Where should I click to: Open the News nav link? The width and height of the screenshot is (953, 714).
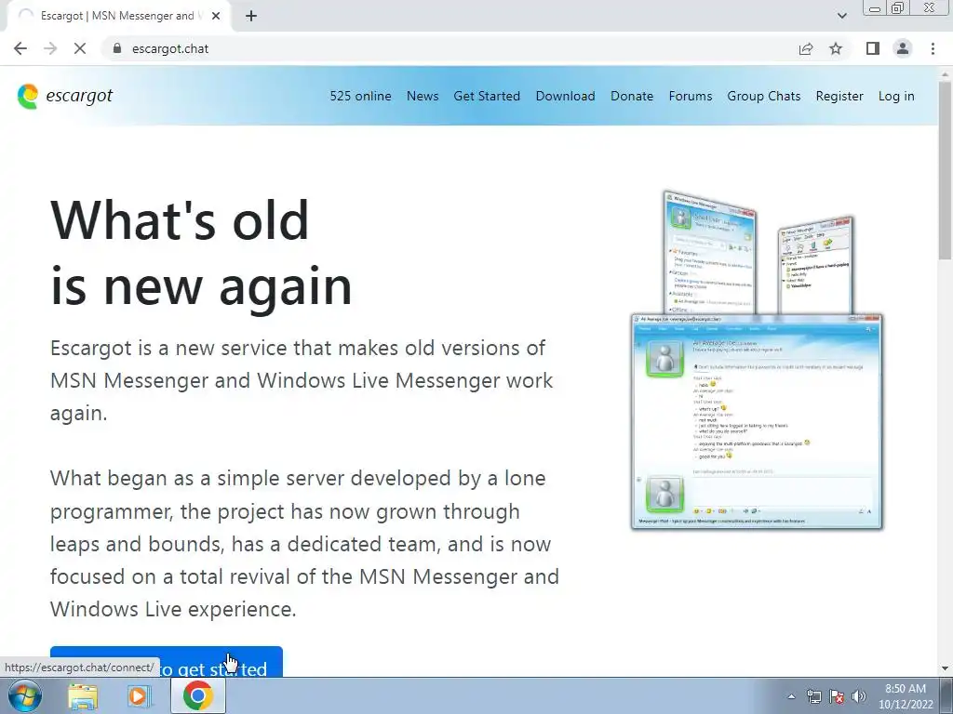point(423,96)
